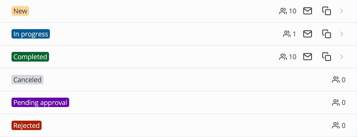Expand the In progress row chevron
Screen dimensions: 357x137
[x=342, y=34]
